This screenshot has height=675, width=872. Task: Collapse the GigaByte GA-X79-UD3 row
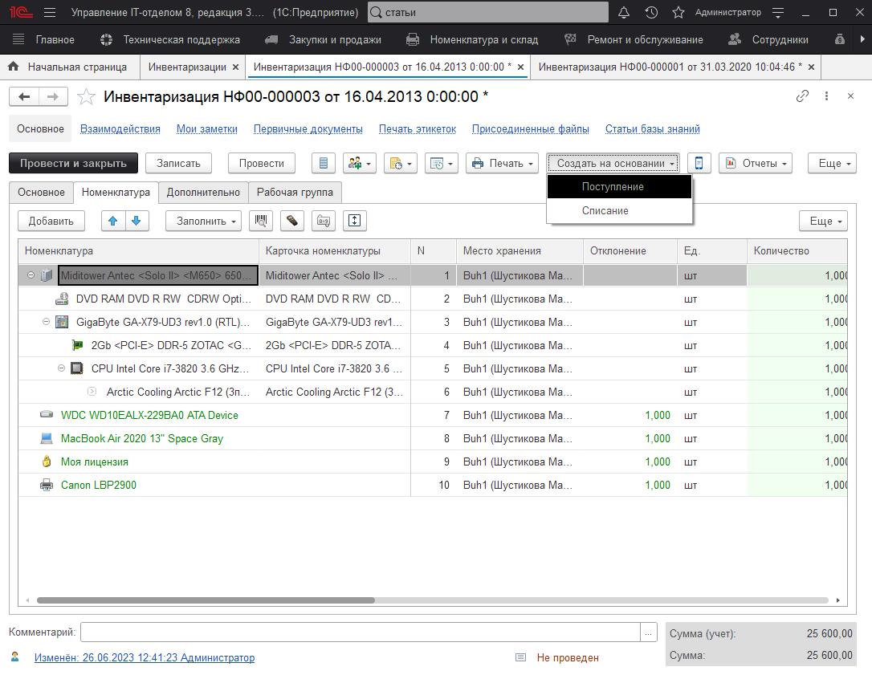coord(47,322)
